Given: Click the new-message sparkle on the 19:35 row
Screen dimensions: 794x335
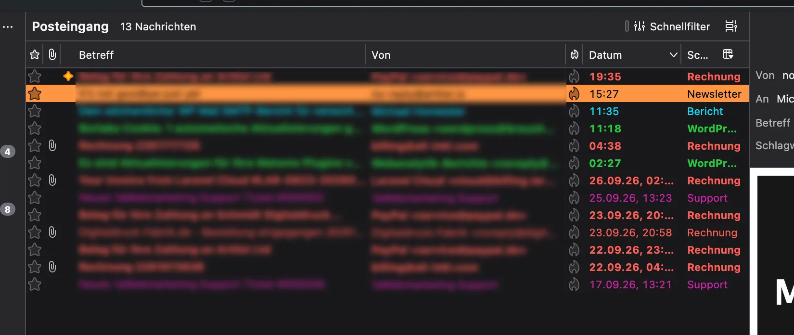Looking at the screenshot, I should (x=68, y=76).
